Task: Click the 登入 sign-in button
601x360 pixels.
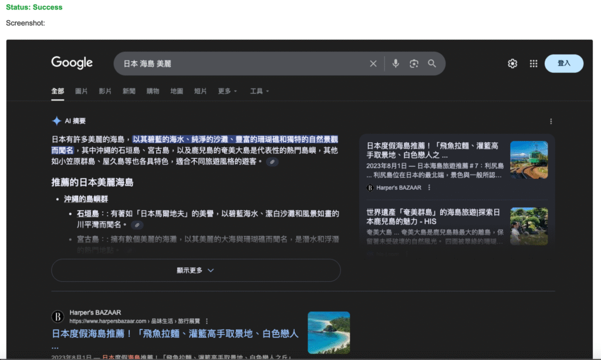Action: click(x=563, y=63)
